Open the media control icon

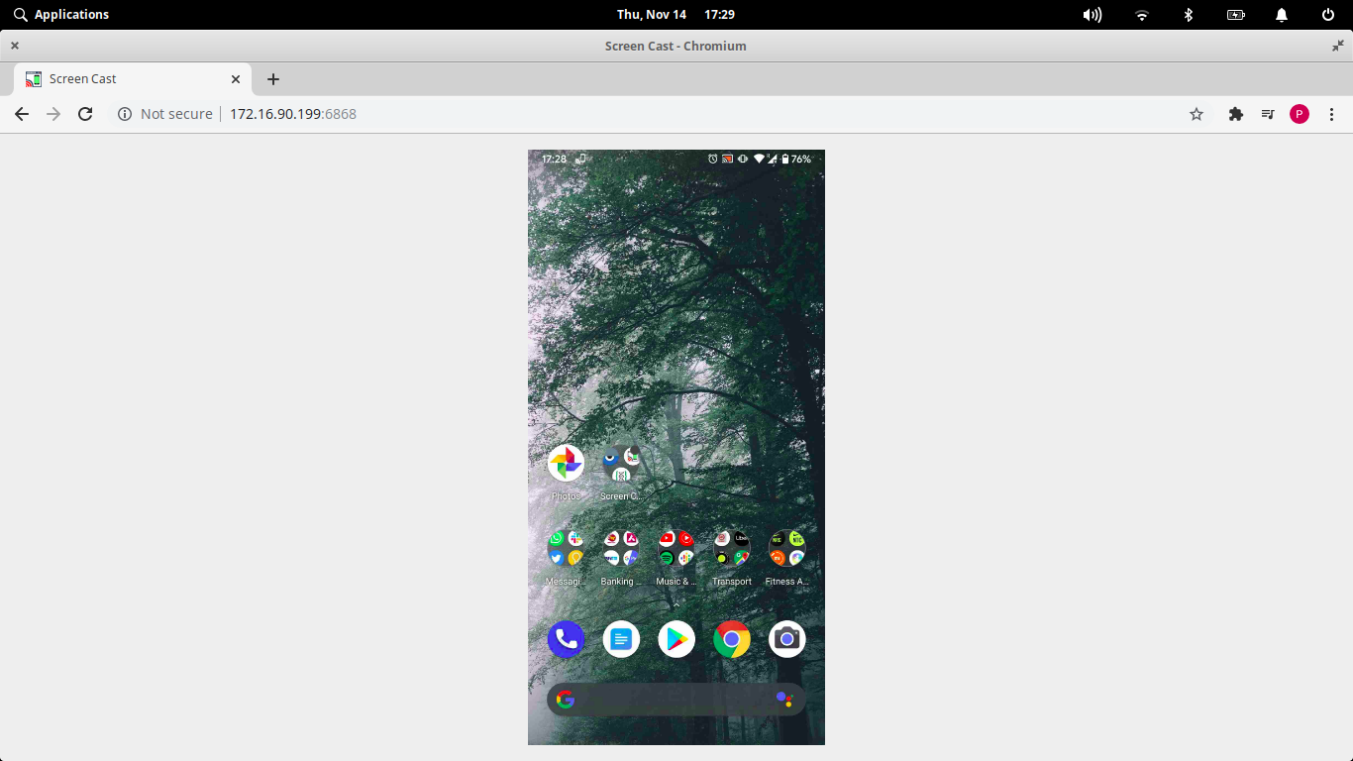coord(1268,114)
